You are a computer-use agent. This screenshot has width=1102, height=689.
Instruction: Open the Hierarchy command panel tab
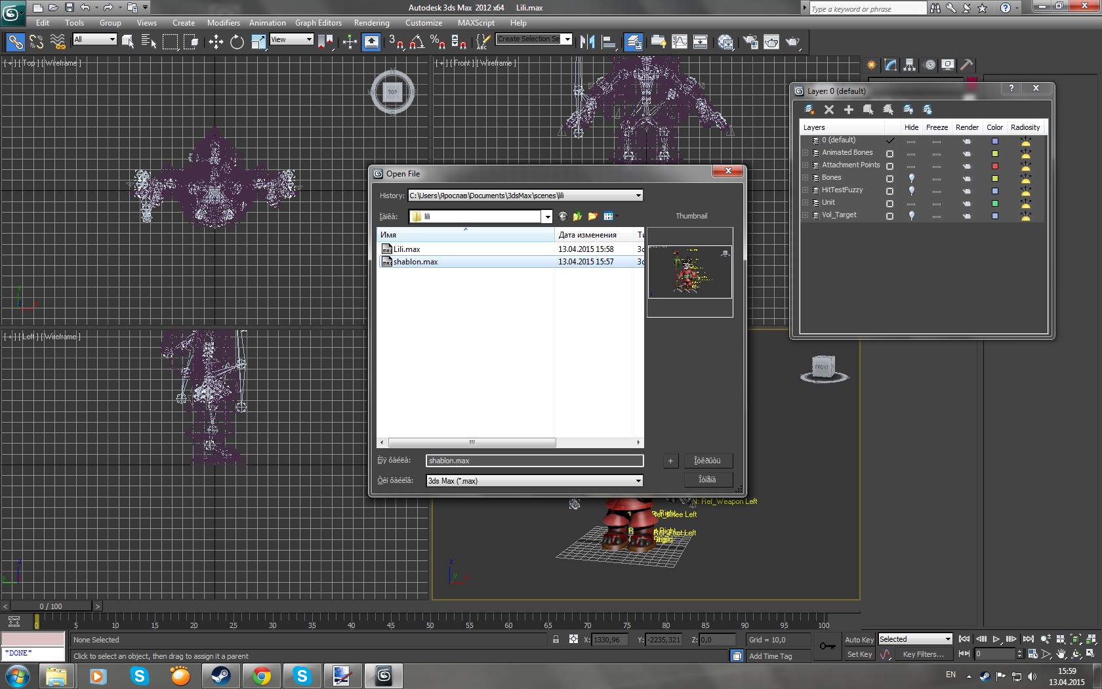[909, 65]
